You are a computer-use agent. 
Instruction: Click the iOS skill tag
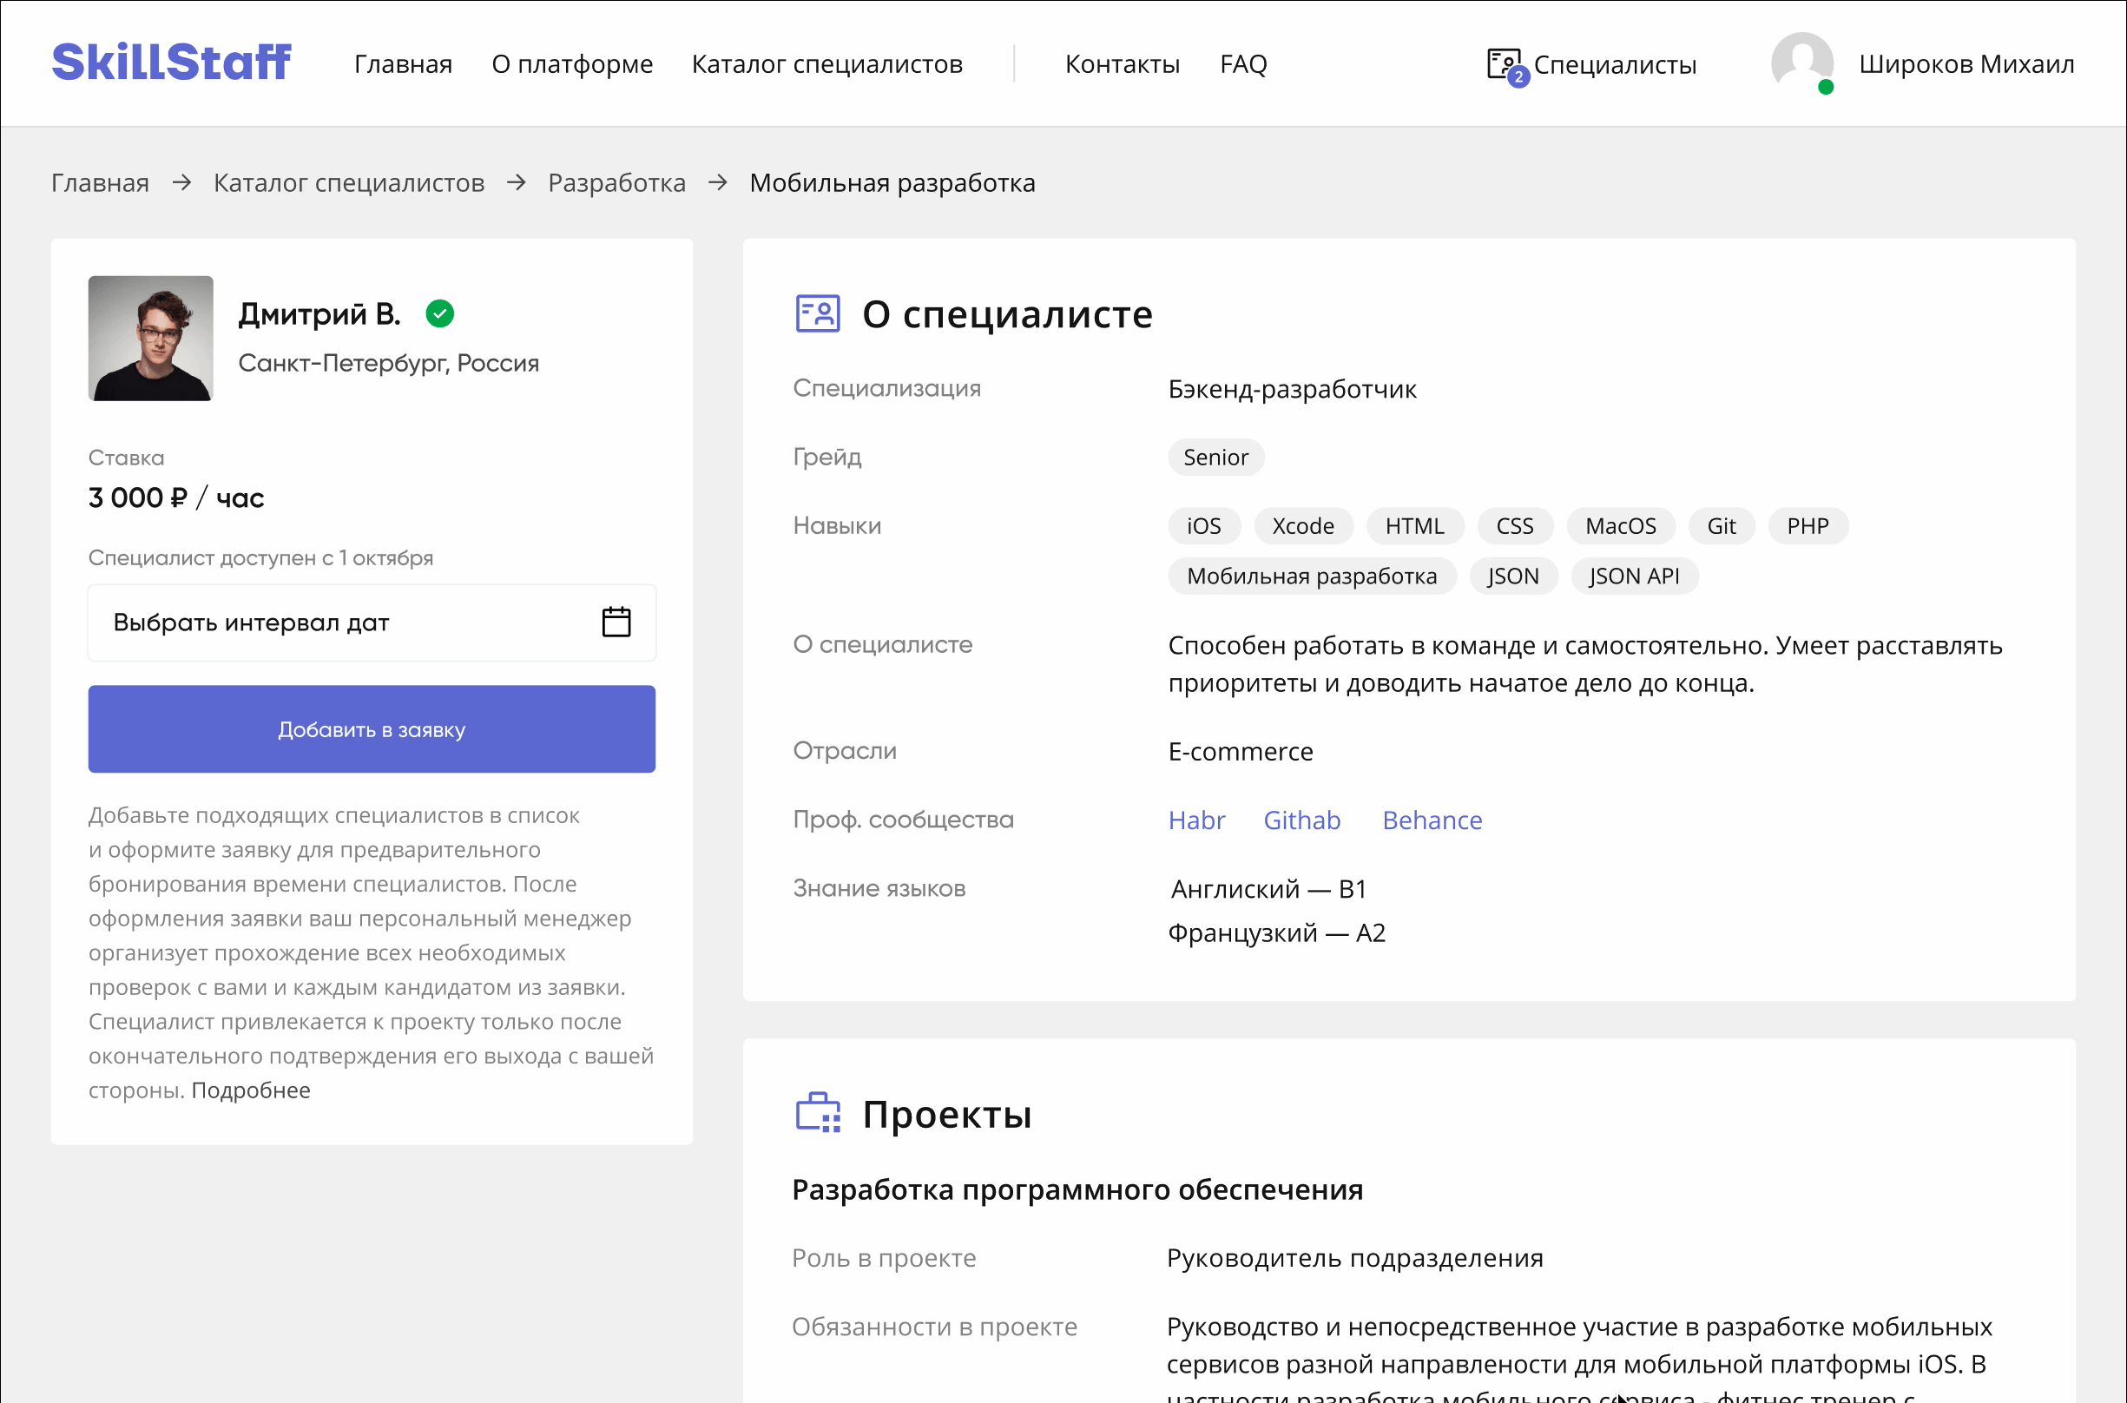pos(1203,526)
